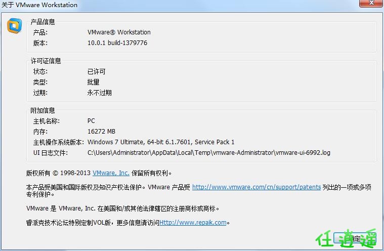Click the UI 日志文件 label

point(51,153)
